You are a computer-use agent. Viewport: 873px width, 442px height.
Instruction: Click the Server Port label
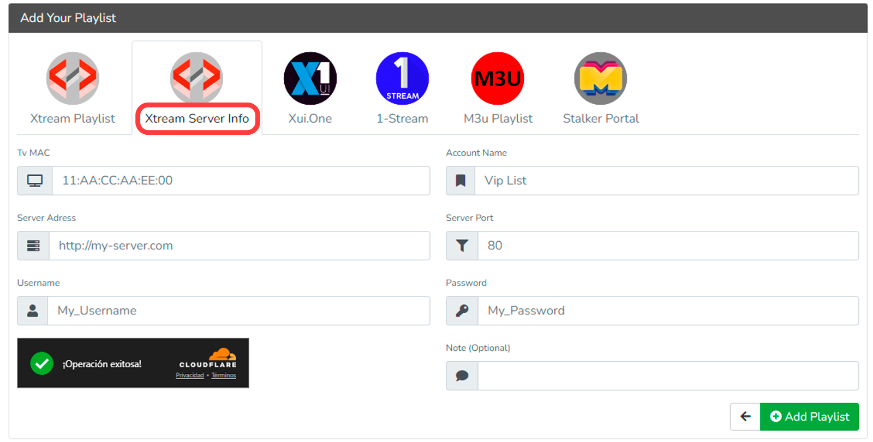click(469, 218)
